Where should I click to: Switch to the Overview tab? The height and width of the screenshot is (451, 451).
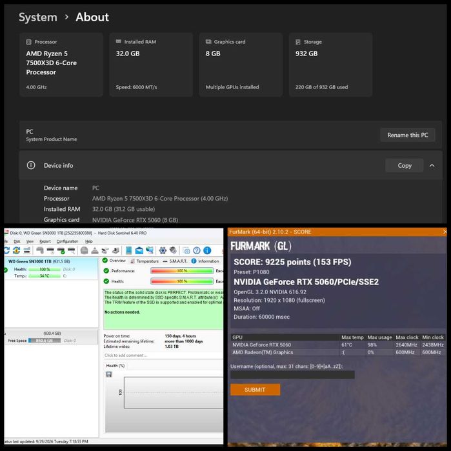pyautogui.click(x=114, y=261)
